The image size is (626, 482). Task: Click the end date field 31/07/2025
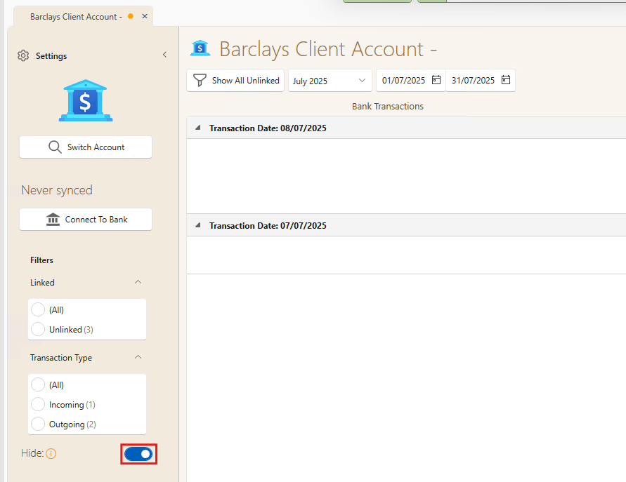click(x=481, y=81)
